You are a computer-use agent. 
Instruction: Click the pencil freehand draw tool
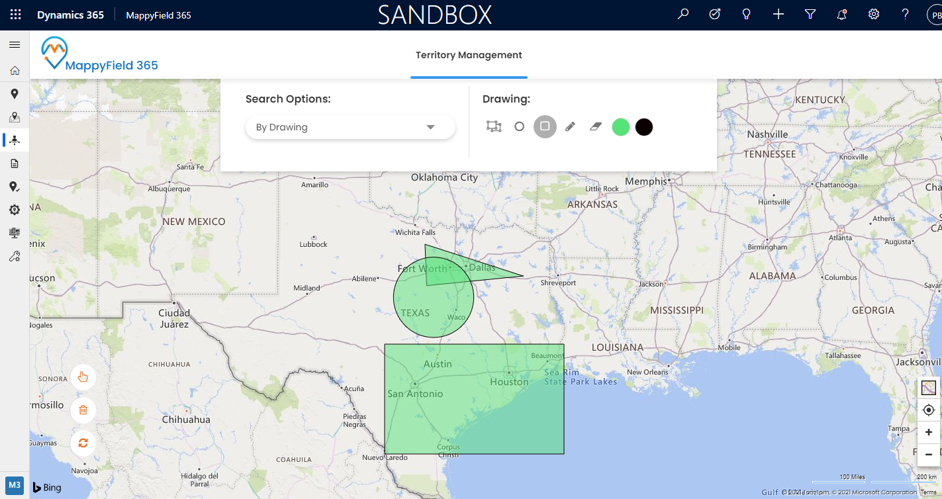tap(570, 126)
